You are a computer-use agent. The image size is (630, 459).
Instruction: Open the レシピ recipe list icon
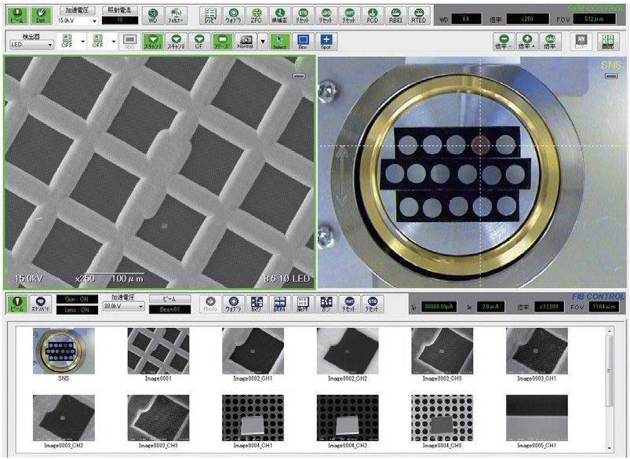point(209,16)
